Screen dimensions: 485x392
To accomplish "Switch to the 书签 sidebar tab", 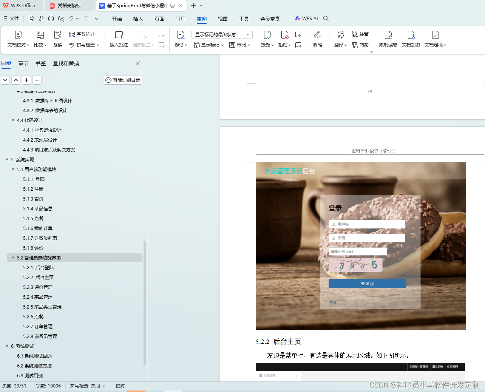I will tap(40, 63).
